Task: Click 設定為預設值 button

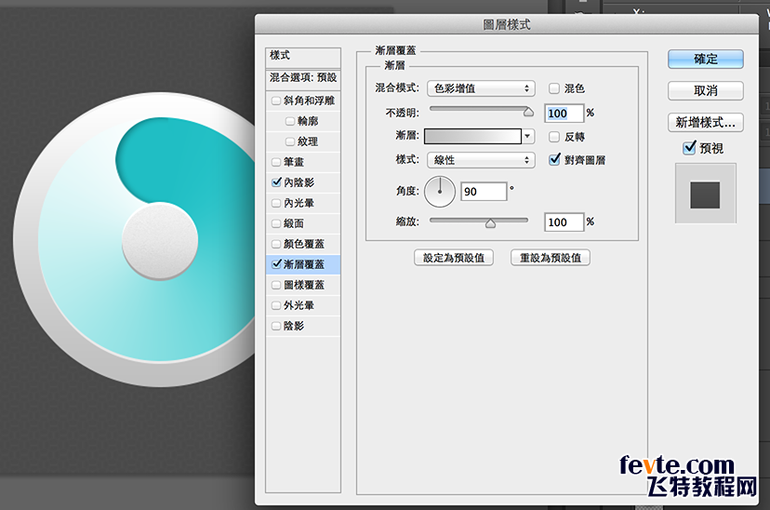Action: (x=454, y=258)
